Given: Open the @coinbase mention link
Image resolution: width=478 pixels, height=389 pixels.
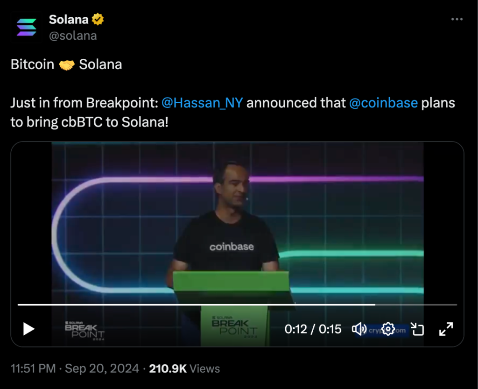Looking at the screenshot, I should [383, 103].
